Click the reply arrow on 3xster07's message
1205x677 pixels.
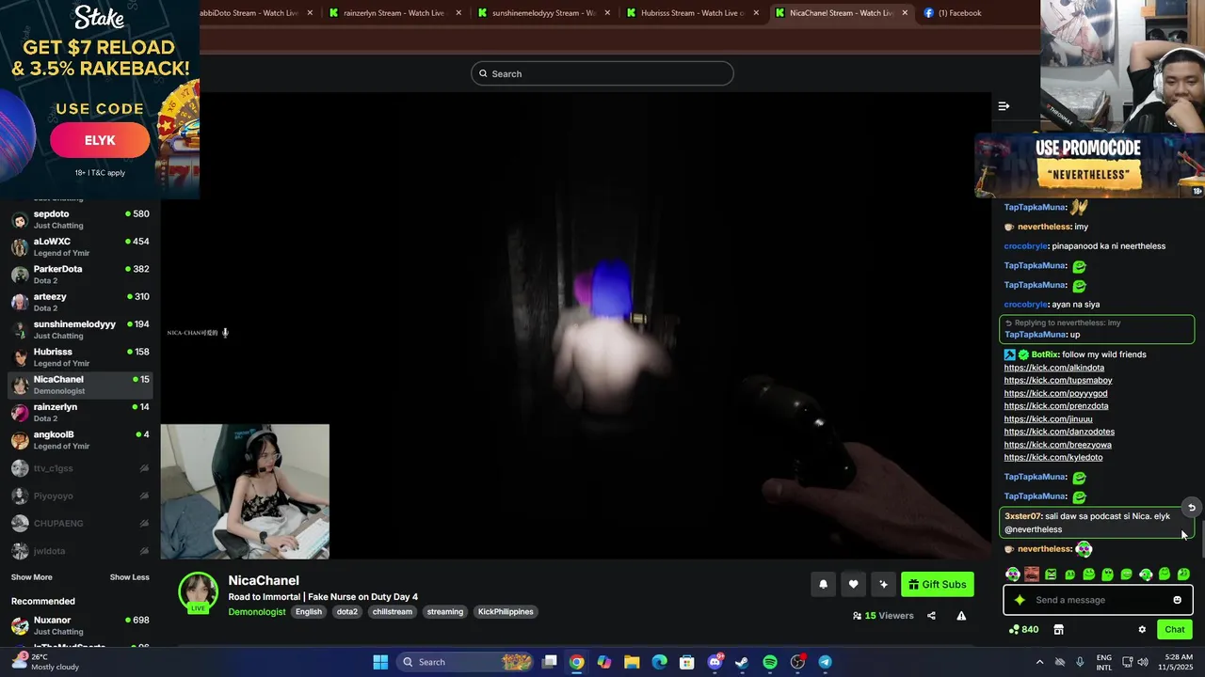[x=1191, y=508]
